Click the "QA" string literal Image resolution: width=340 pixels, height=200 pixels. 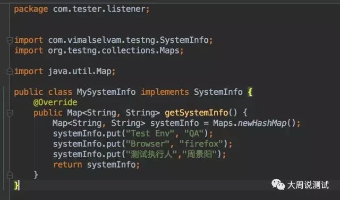(x=194, y=133)
